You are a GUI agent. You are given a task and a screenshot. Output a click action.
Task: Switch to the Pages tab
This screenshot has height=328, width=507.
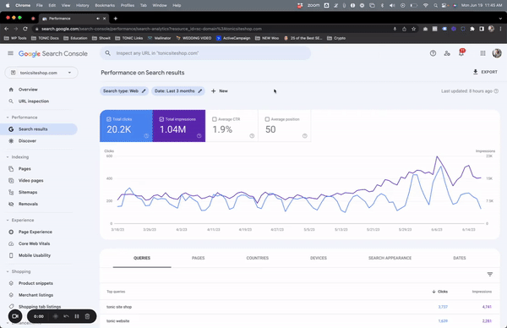click(x=199, y=258)
